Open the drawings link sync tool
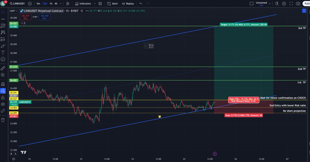This screenshot has width=310, height=162. pyautogui.click(x=3, y=111)
